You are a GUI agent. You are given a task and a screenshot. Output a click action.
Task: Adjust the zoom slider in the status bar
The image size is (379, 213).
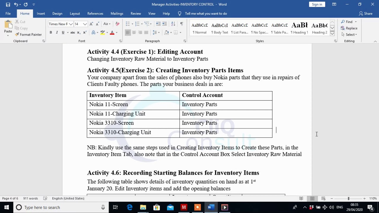349,199
